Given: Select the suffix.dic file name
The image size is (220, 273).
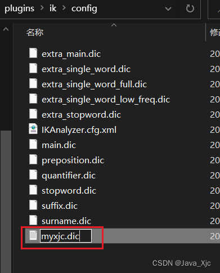Looking at the screenshot, I should pyautogui.click(x=60, y=206).
